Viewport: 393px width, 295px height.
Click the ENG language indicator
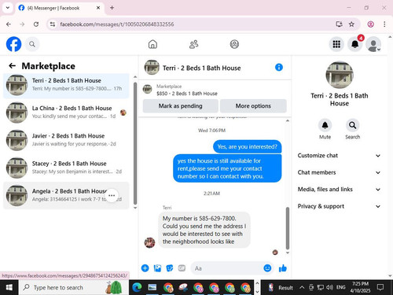[x=340, y=287]
